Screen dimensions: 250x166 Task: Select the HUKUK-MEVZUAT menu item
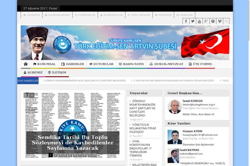(x=166, y=64)
